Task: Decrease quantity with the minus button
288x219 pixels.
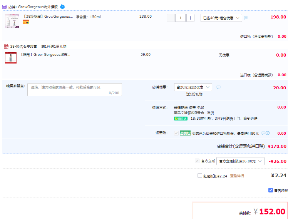Action: 171,18
